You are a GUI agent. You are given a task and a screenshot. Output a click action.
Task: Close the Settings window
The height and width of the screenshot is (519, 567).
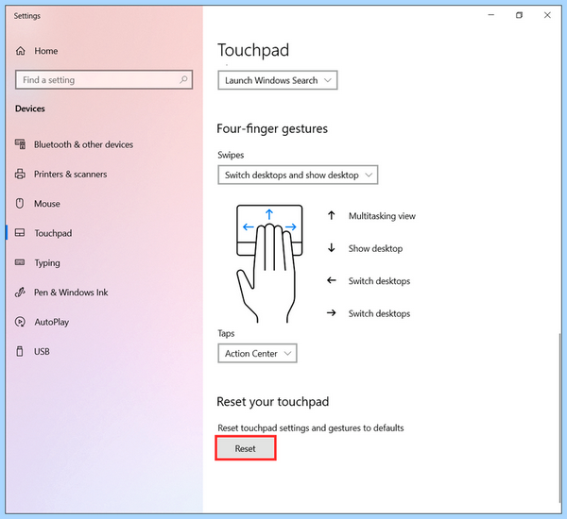(547, 15)
